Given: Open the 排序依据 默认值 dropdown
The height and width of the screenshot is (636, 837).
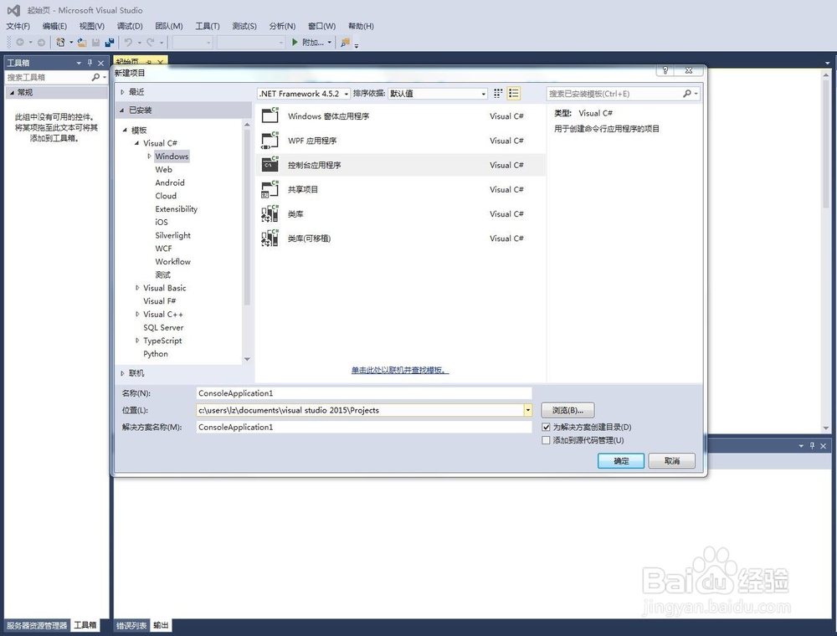Looking at the screenshot, I should [438, 94].
